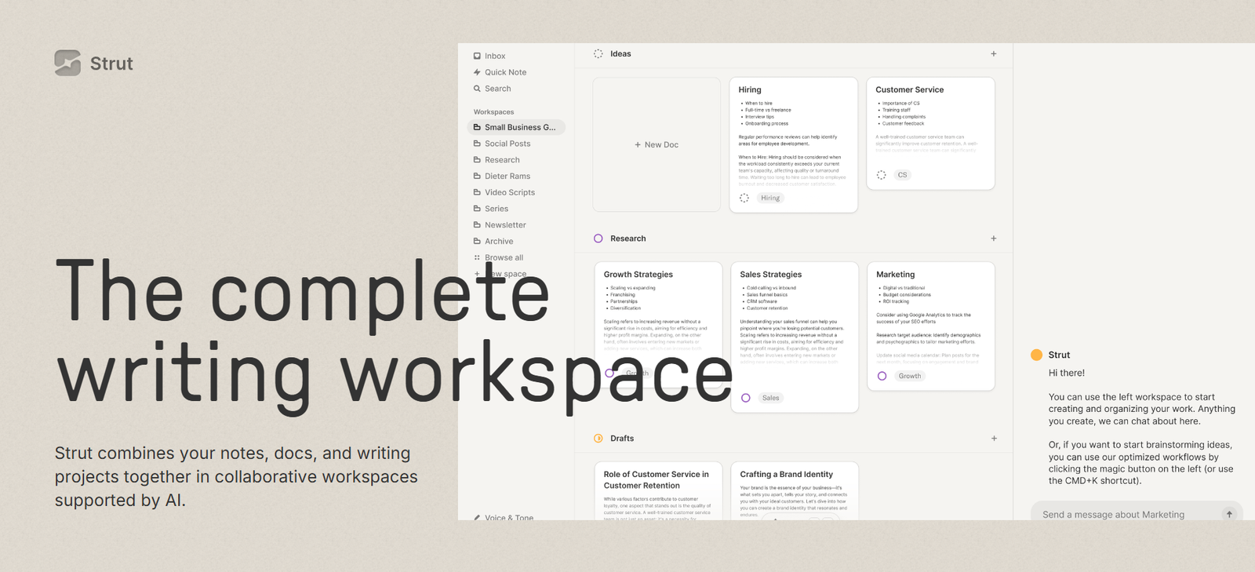The image size is (1255, 572).
Task: Click the plus icon in Research section
Action: point(993,239)
